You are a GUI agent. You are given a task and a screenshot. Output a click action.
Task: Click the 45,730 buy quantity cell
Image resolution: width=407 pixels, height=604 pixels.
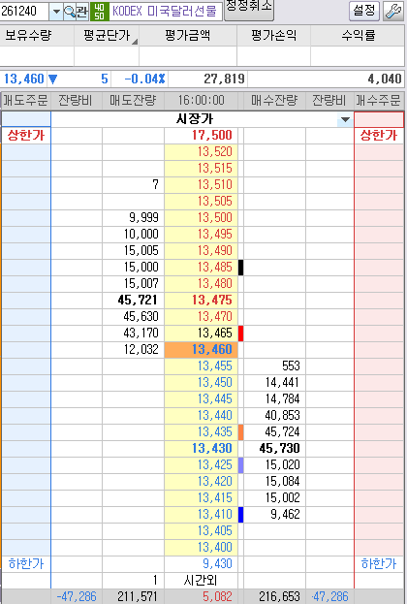tap(274, 448)
